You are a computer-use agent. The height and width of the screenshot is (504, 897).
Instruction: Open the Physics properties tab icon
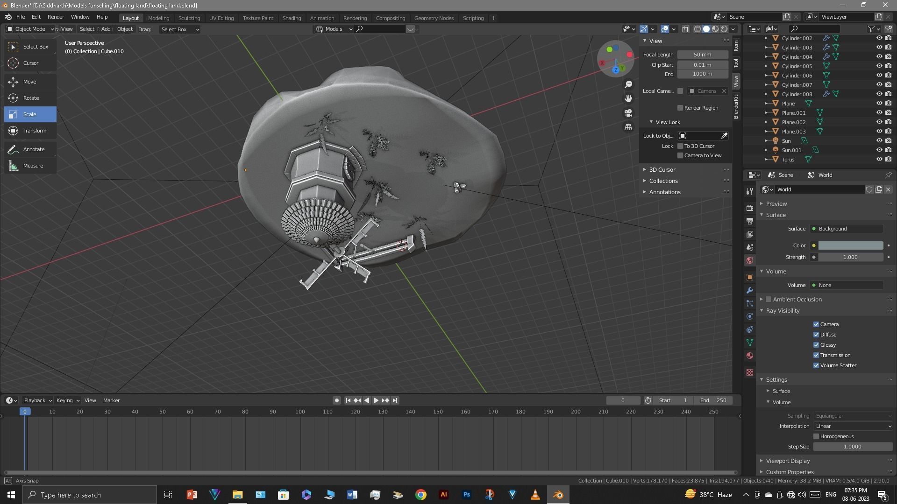[x=750, y=316]
